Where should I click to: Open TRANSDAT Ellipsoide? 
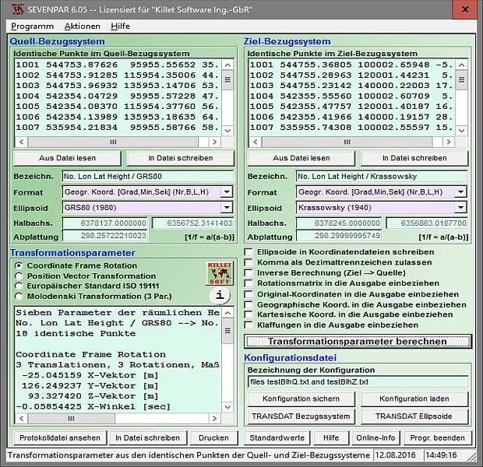pyautogui.click(x=414, y=416)
